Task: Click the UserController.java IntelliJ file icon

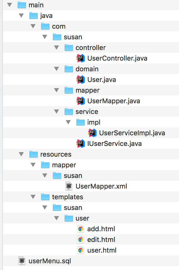Action: point(81,58)
